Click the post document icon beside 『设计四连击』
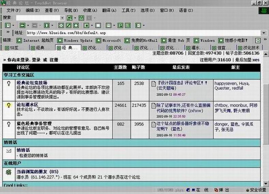 (154, 83)
